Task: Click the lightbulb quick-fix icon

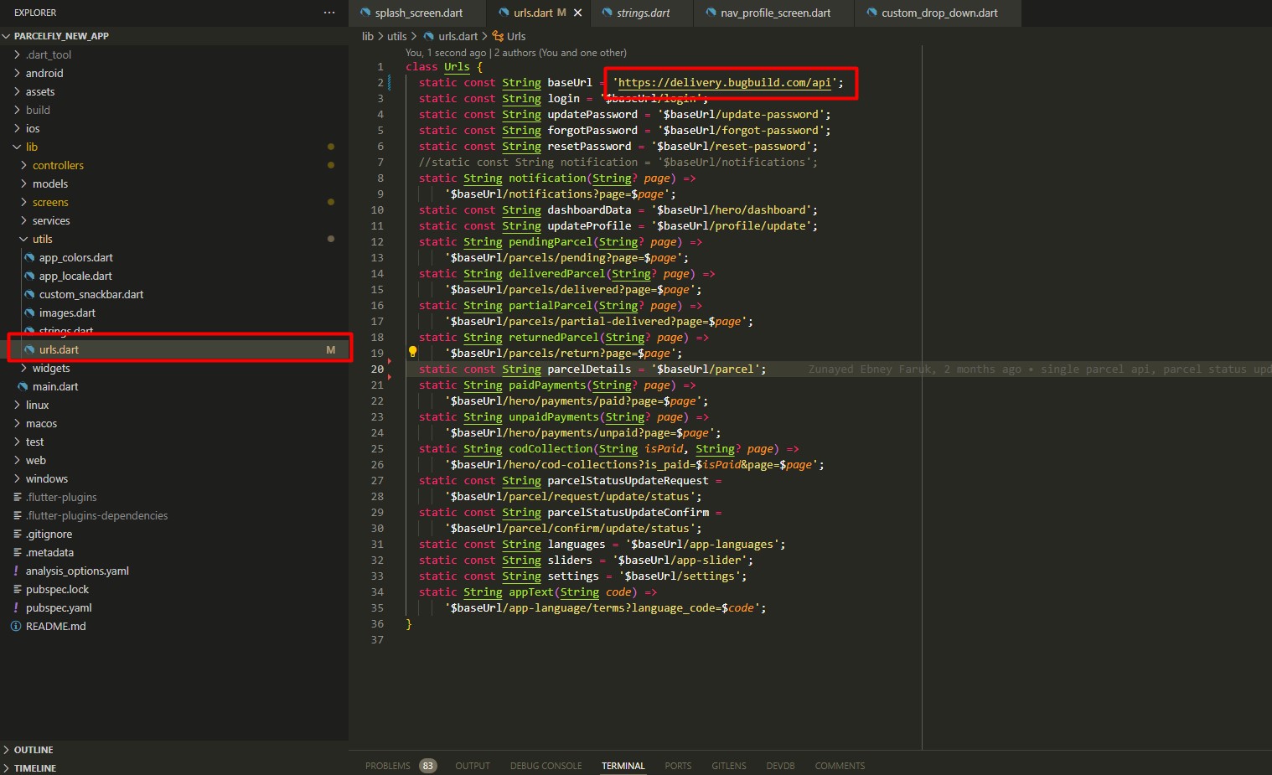Action: (x=412, y=353)
